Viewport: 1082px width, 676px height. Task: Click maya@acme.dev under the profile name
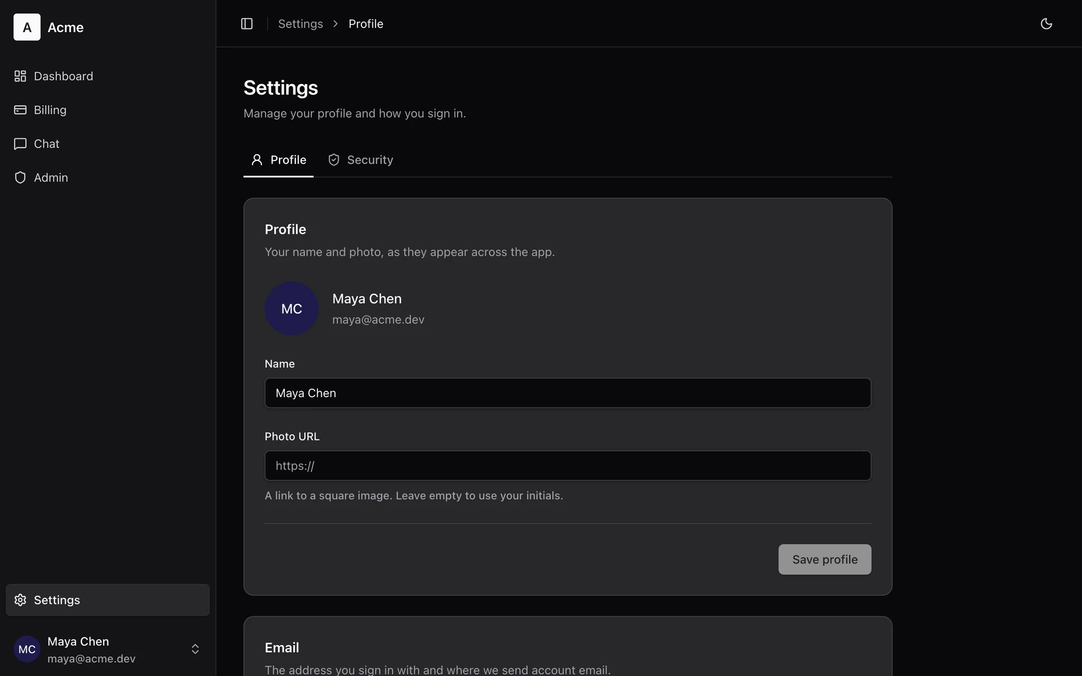pyautogui.click(x=378, y=320)
